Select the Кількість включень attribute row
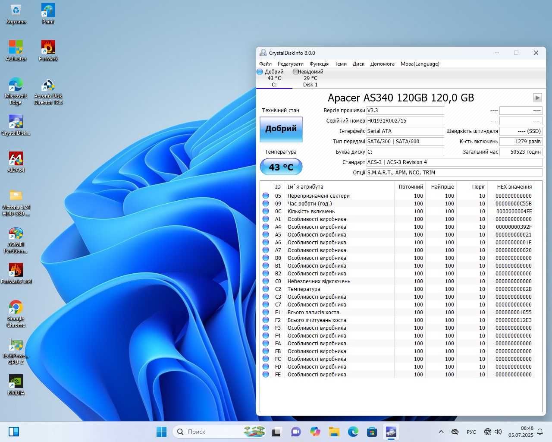The width and height of the screenshot is (552, 442). coord(397,212)
